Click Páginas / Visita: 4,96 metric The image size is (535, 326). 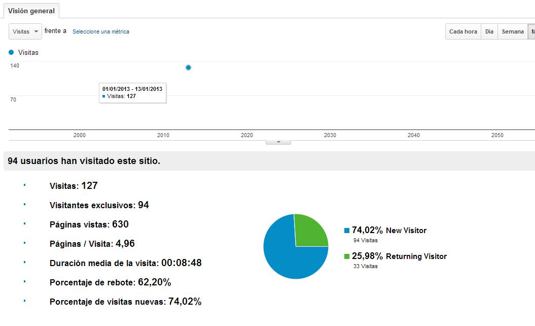click(92, 244)
